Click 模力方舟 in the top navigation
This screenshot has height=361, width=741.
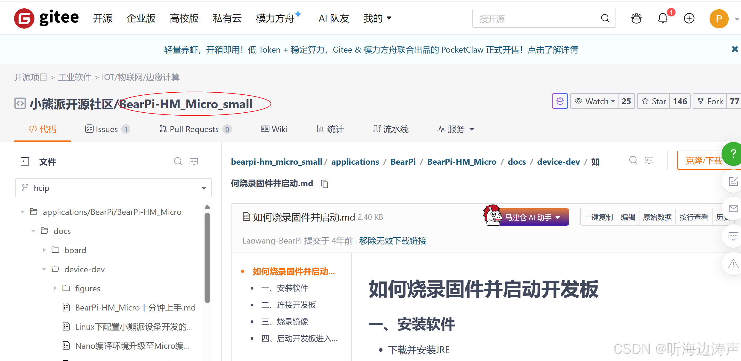tap(275, 18)
